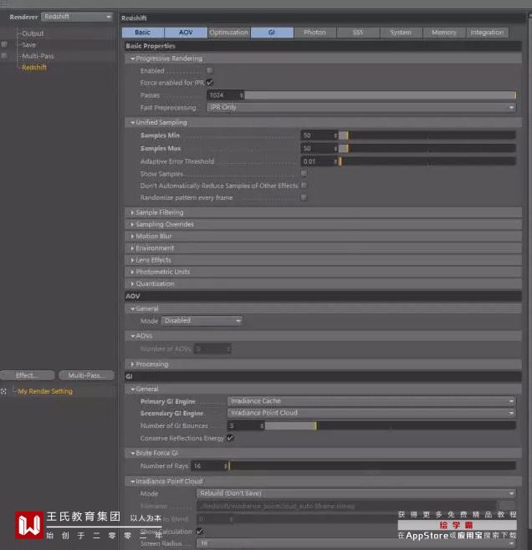Click the grip icon at top-left corner
Image resolution: width=532 pixels, height=550 pixels.
click(4, 3)
